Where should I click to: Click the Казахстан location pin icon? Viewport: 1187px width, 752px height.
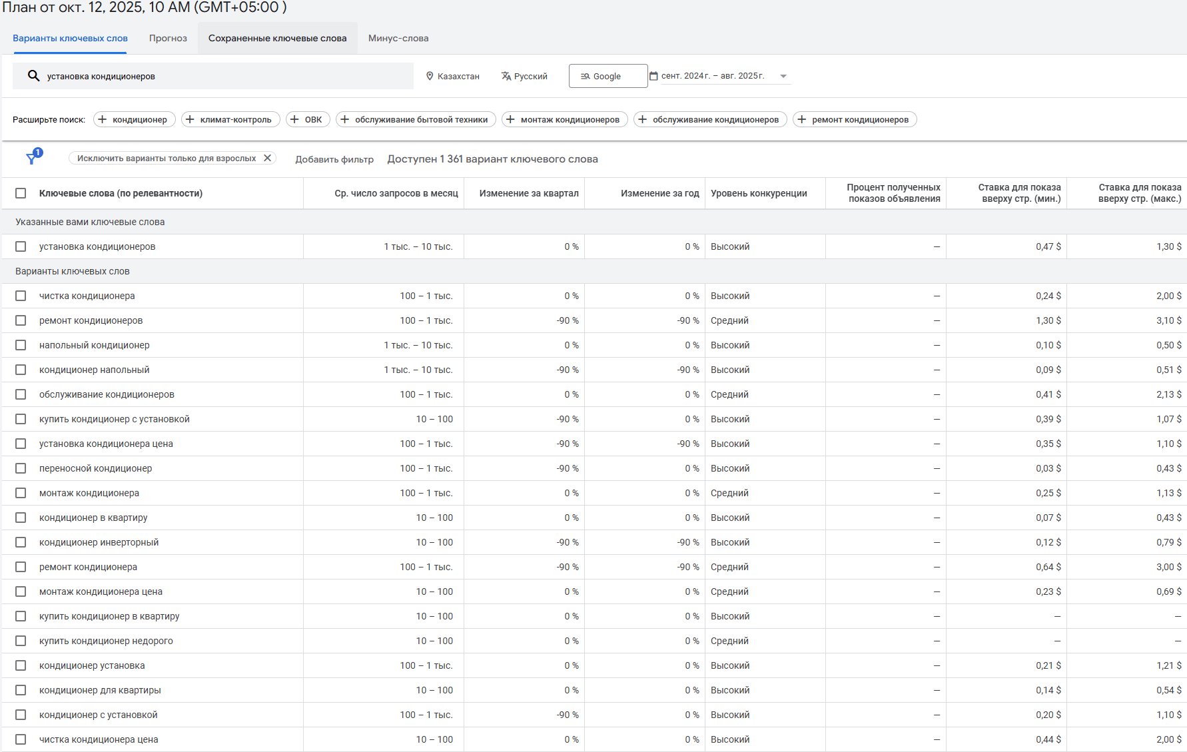pyautogui.click(x=430, y=76)
